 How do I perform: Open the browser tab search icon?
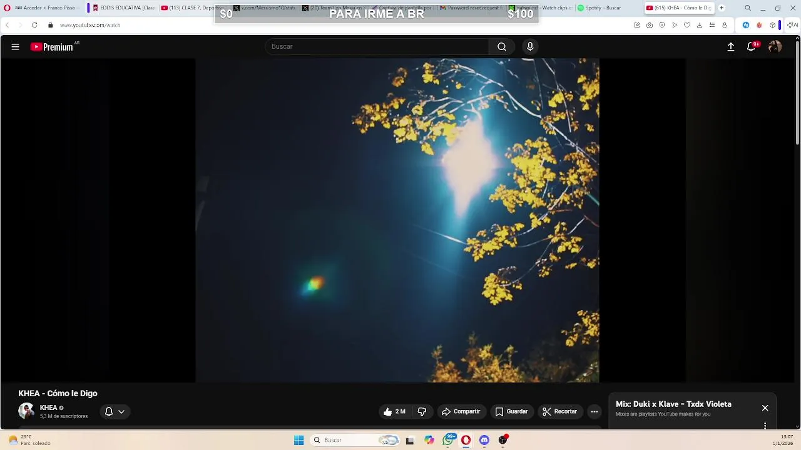[747, 8]
